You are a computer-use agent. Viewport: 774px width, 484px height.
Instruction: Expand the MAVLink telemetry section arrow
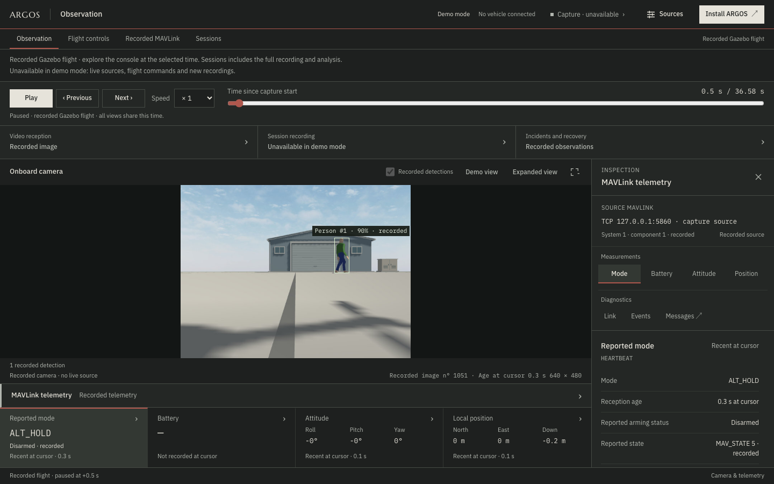click(x=580, y=396)
